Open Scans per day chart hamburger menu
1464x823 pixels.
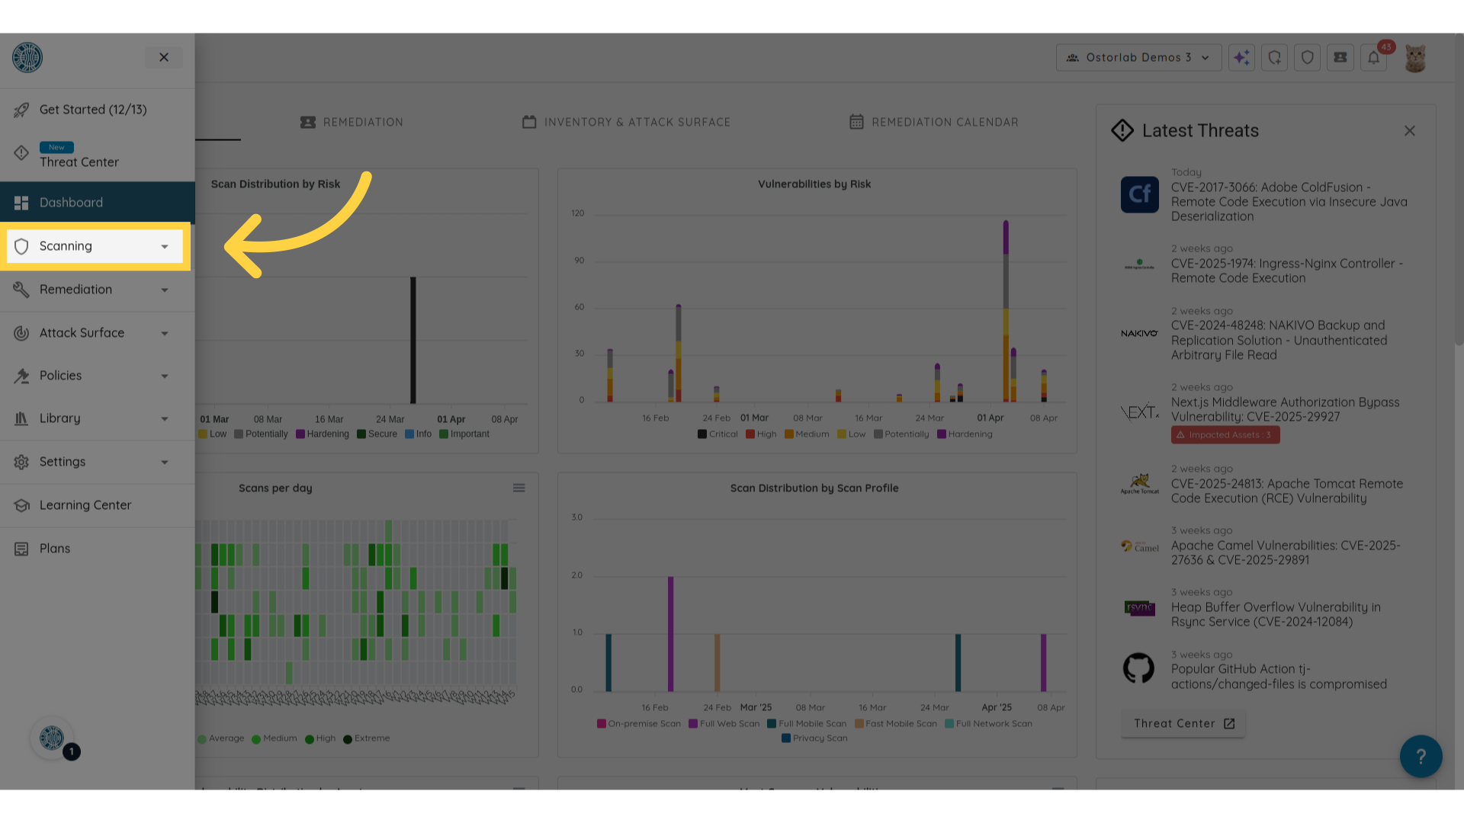pos(518,488)
